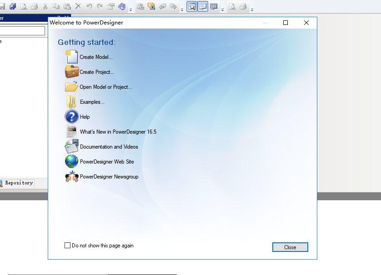Screen dimensions: 381x275
Task: Open Print Preview beside the Save All icon
Action: click(24, 6)
